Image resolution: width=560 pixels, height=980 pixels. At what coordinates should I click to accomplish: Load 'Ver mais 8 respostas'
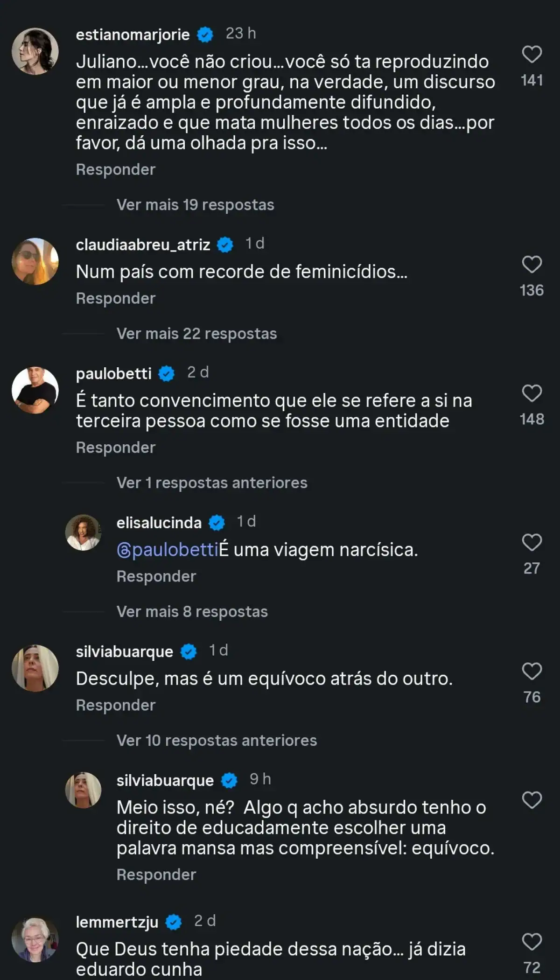tap(192, 612)
